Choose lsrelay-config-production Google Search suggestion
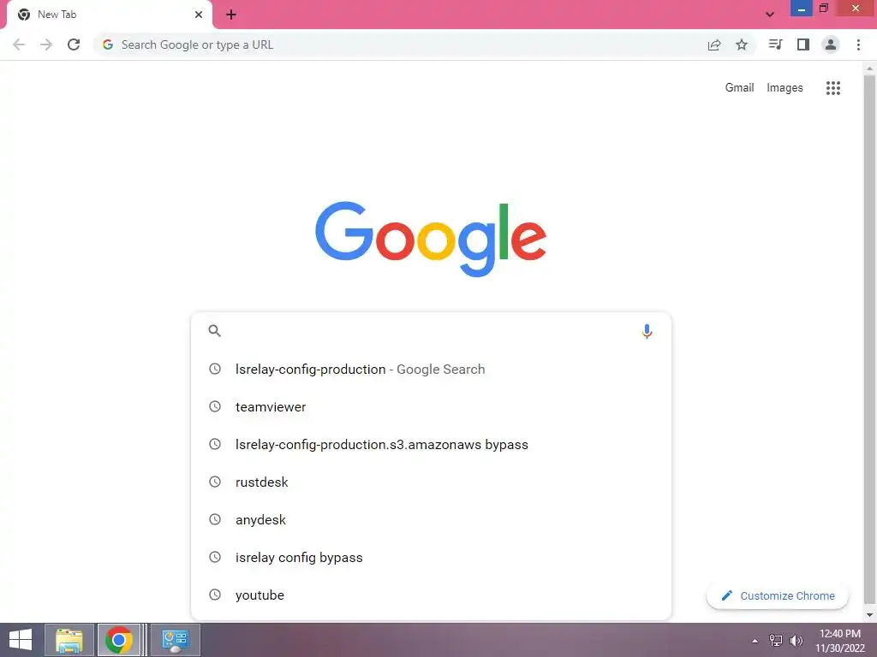Screen dimensions: 877x657 431,370
